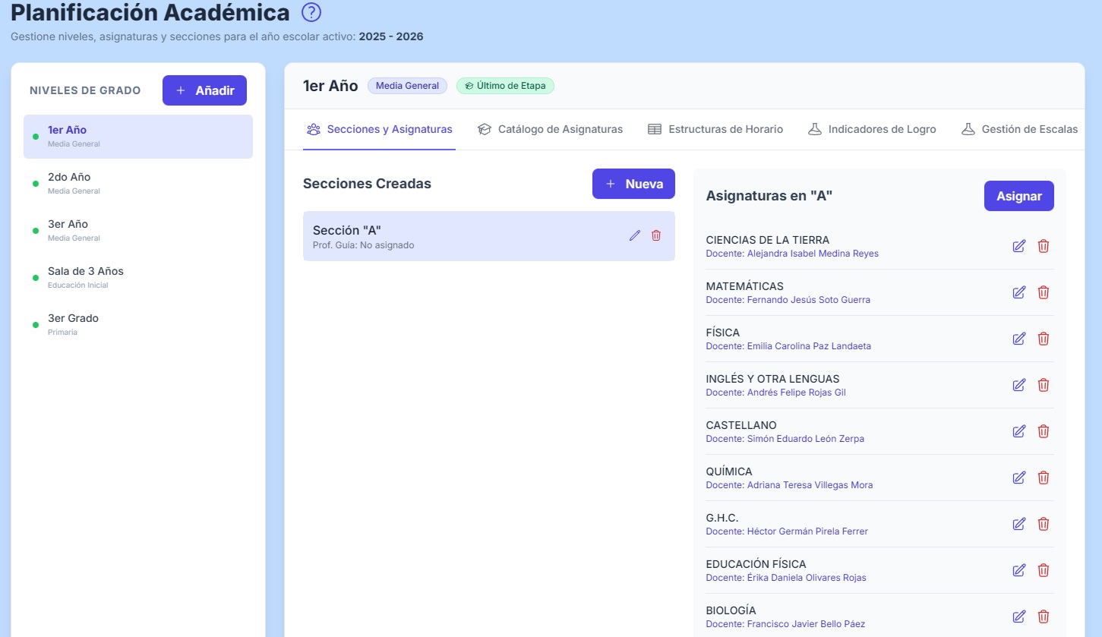Click the INGLÉS Y OTRA LENGUAS subject name
Image resolution: width=1102 pixels, height=637 pixels.
772,379
